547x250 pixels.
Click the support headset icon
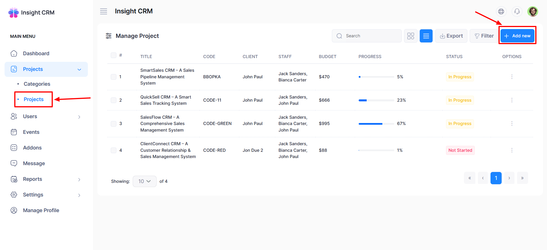click(517, 11)
